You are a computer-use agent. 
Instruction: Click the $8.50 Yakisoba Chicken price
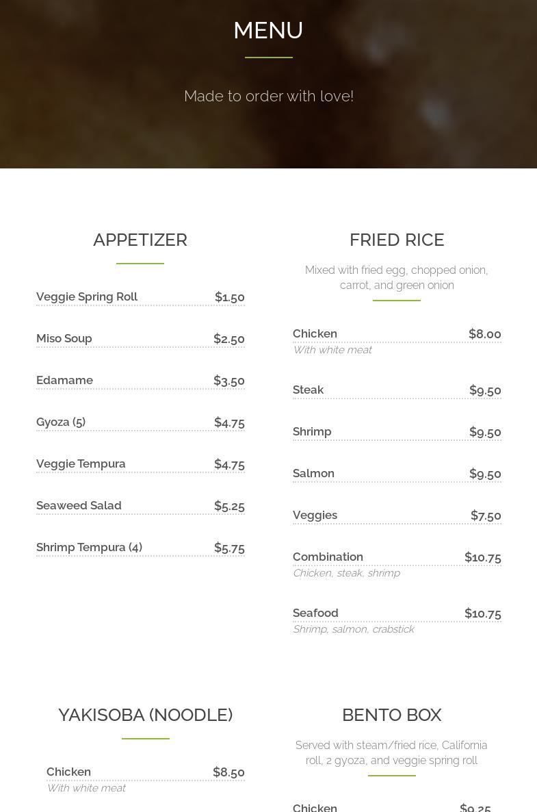click(x=228, y=772)
